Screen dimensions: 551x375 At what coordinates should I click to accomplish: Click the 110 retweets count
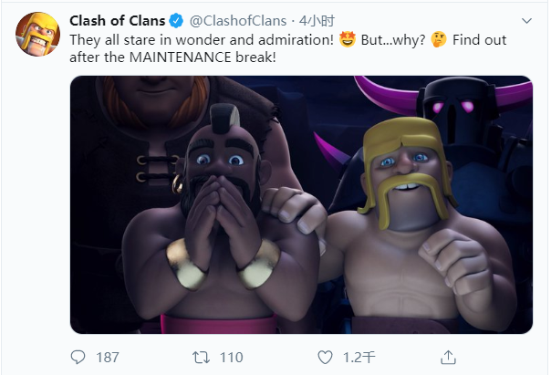(232, 358)
